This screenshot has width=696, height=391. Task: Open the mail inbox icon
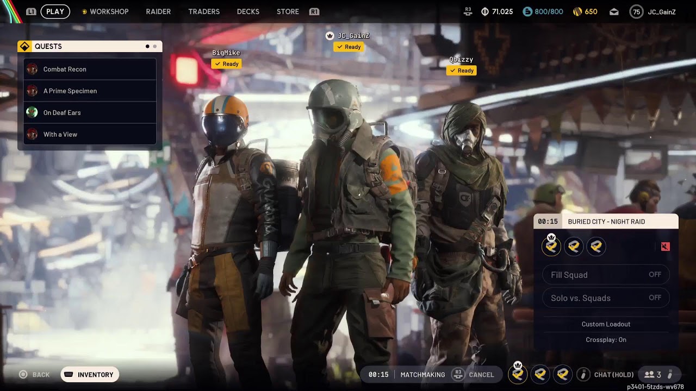[x=614, y=11]
